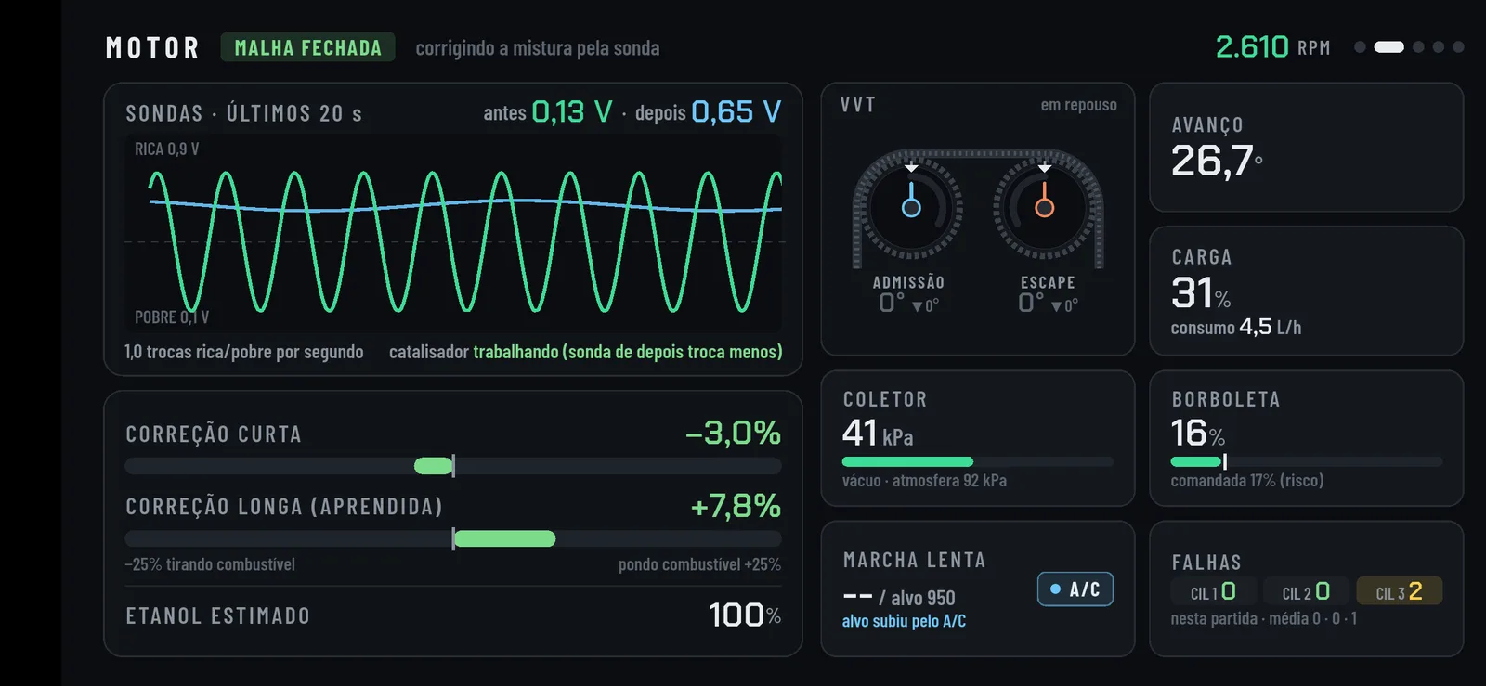Tap the "em repouso" VVT status
1486x686 pixels.
(1078, 105)
